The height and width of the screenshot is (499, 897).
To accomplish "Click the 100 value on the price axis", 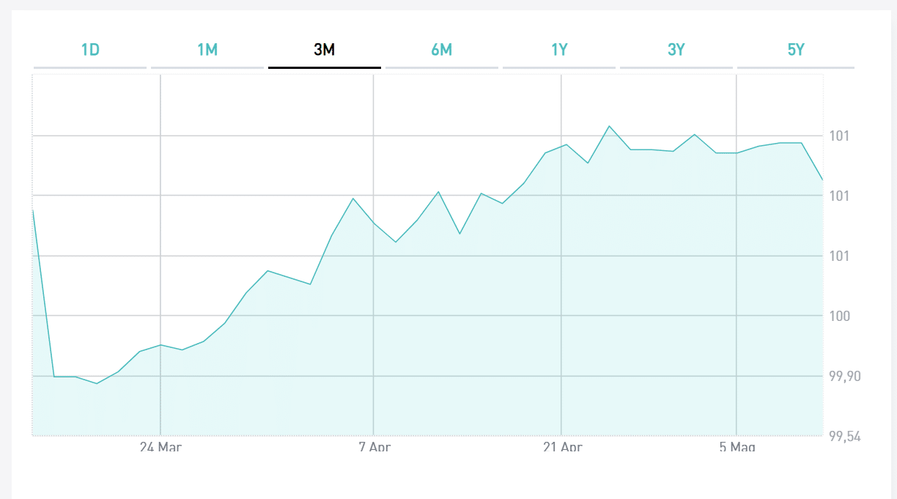I will [840, 316].
